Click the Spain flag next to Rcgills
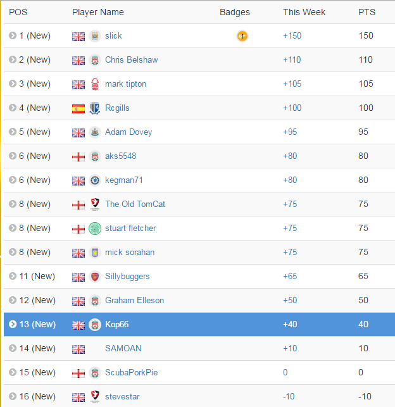 pos(78,108)
